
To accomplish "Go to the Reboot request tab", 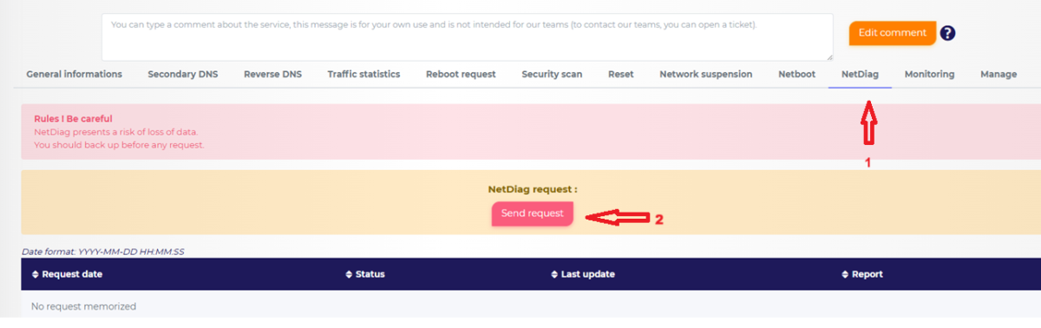I will coord(461,75).
